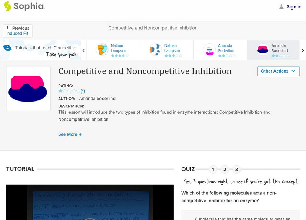Go to Previous Induced Fit tutorial
306x220 pixels.
18,31
